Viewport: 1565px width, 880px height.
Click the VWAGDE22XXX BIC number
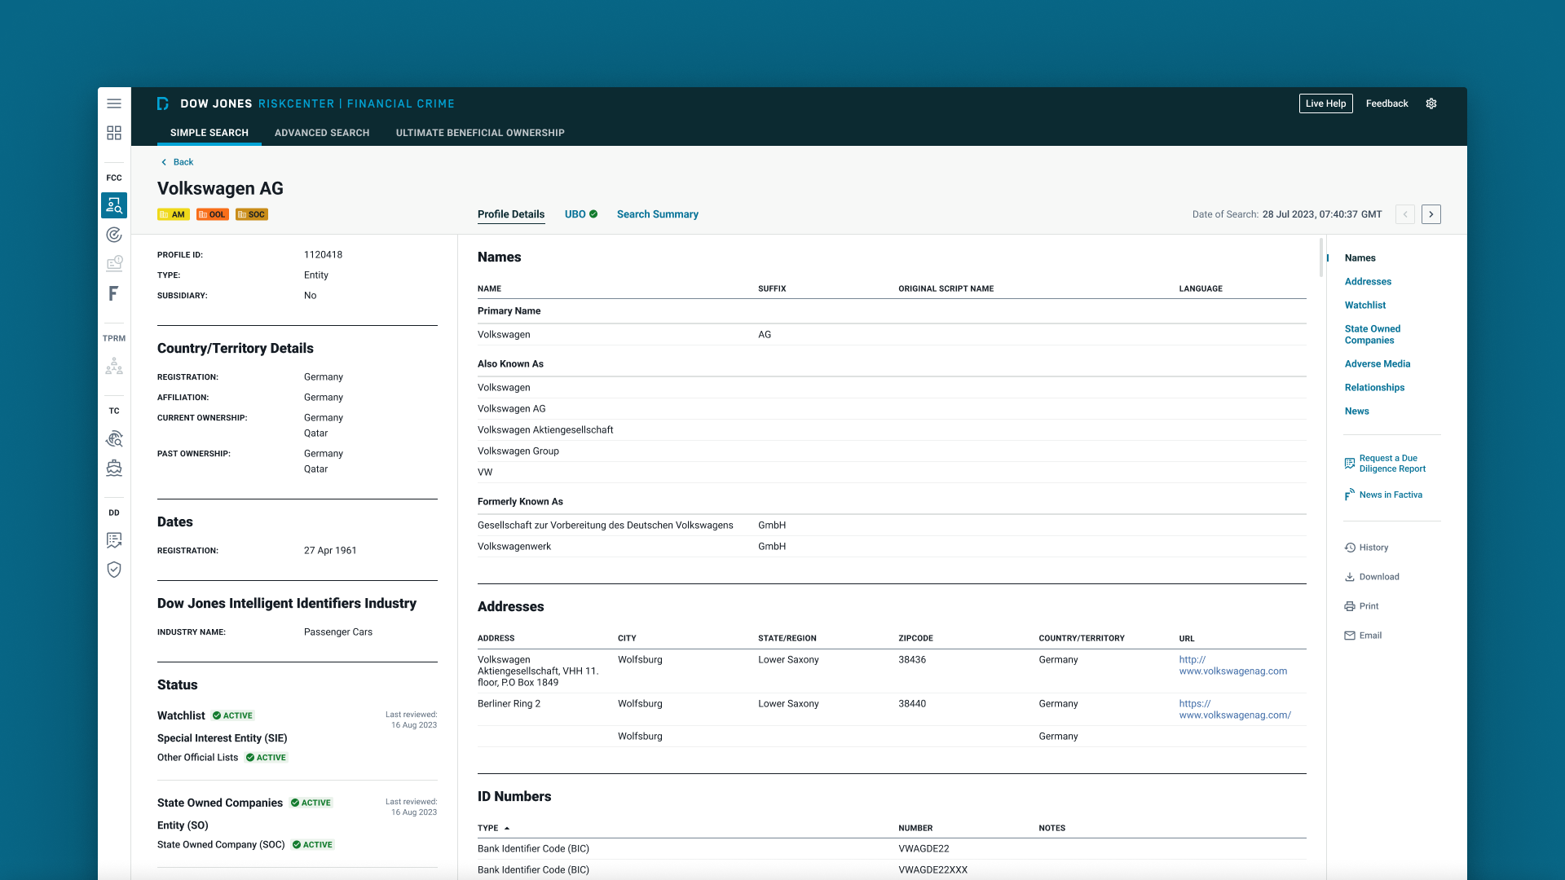coord(933,870)
